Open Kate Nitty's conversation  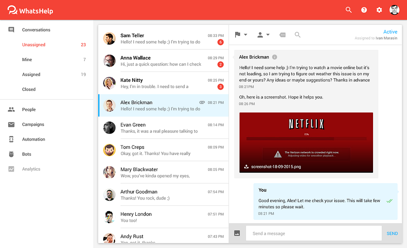coord(163,83)
